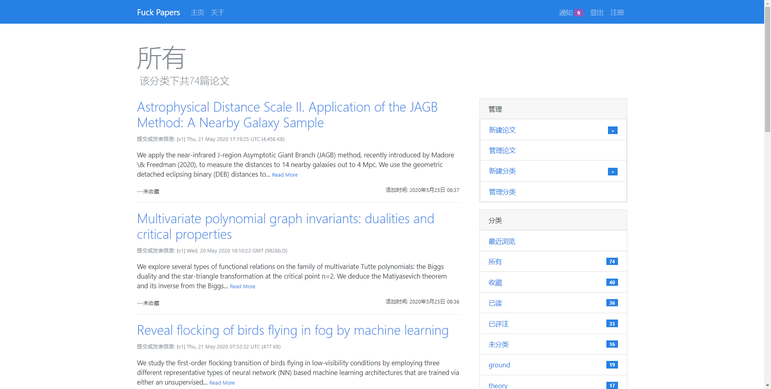The image size is (771, 389).
Task: Click the 该分类下共74篇论文 subtitle
Action: coord(184,81)
